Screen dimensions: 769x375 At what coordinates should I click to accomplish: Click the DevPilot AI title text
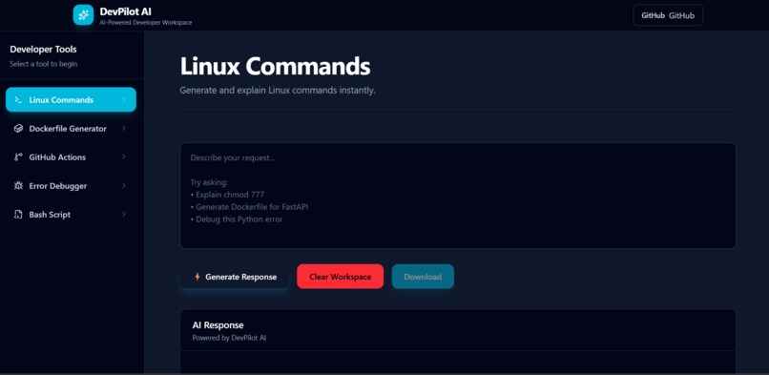coord(126,11)
